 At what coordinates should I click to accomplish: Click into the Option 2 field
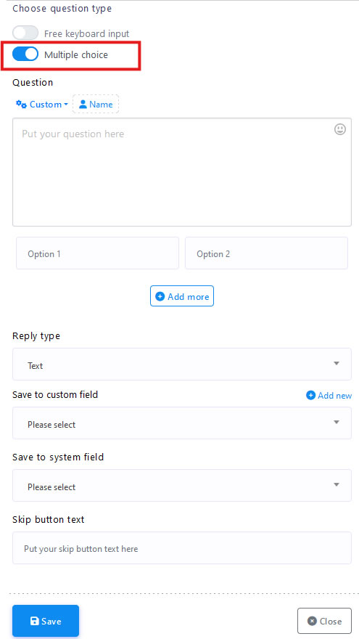[x=267, y=253]
